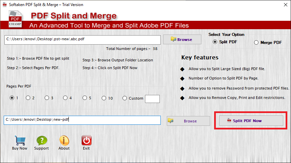
Task: Click the PDF Champ logo
Action: point(15,19)
